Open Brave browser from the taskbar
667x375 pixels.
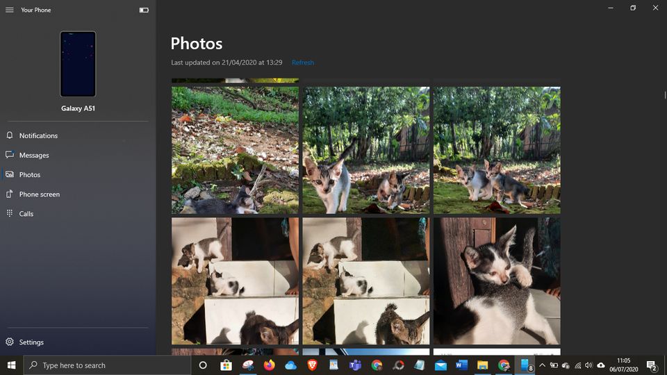[312, 365]
